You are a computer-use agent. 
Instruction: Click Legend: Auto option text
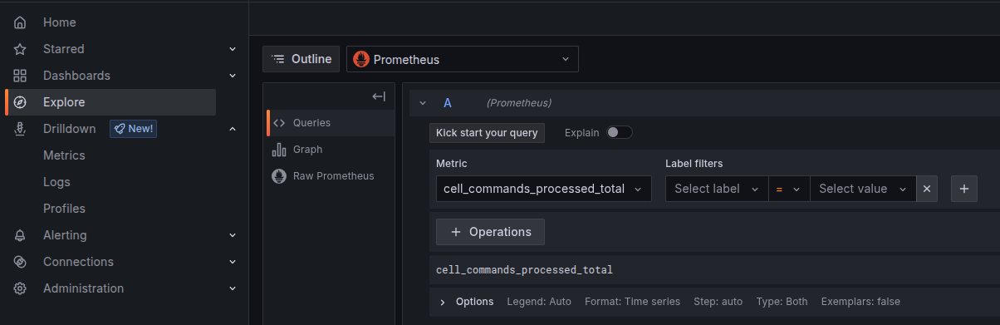point(539,302)
